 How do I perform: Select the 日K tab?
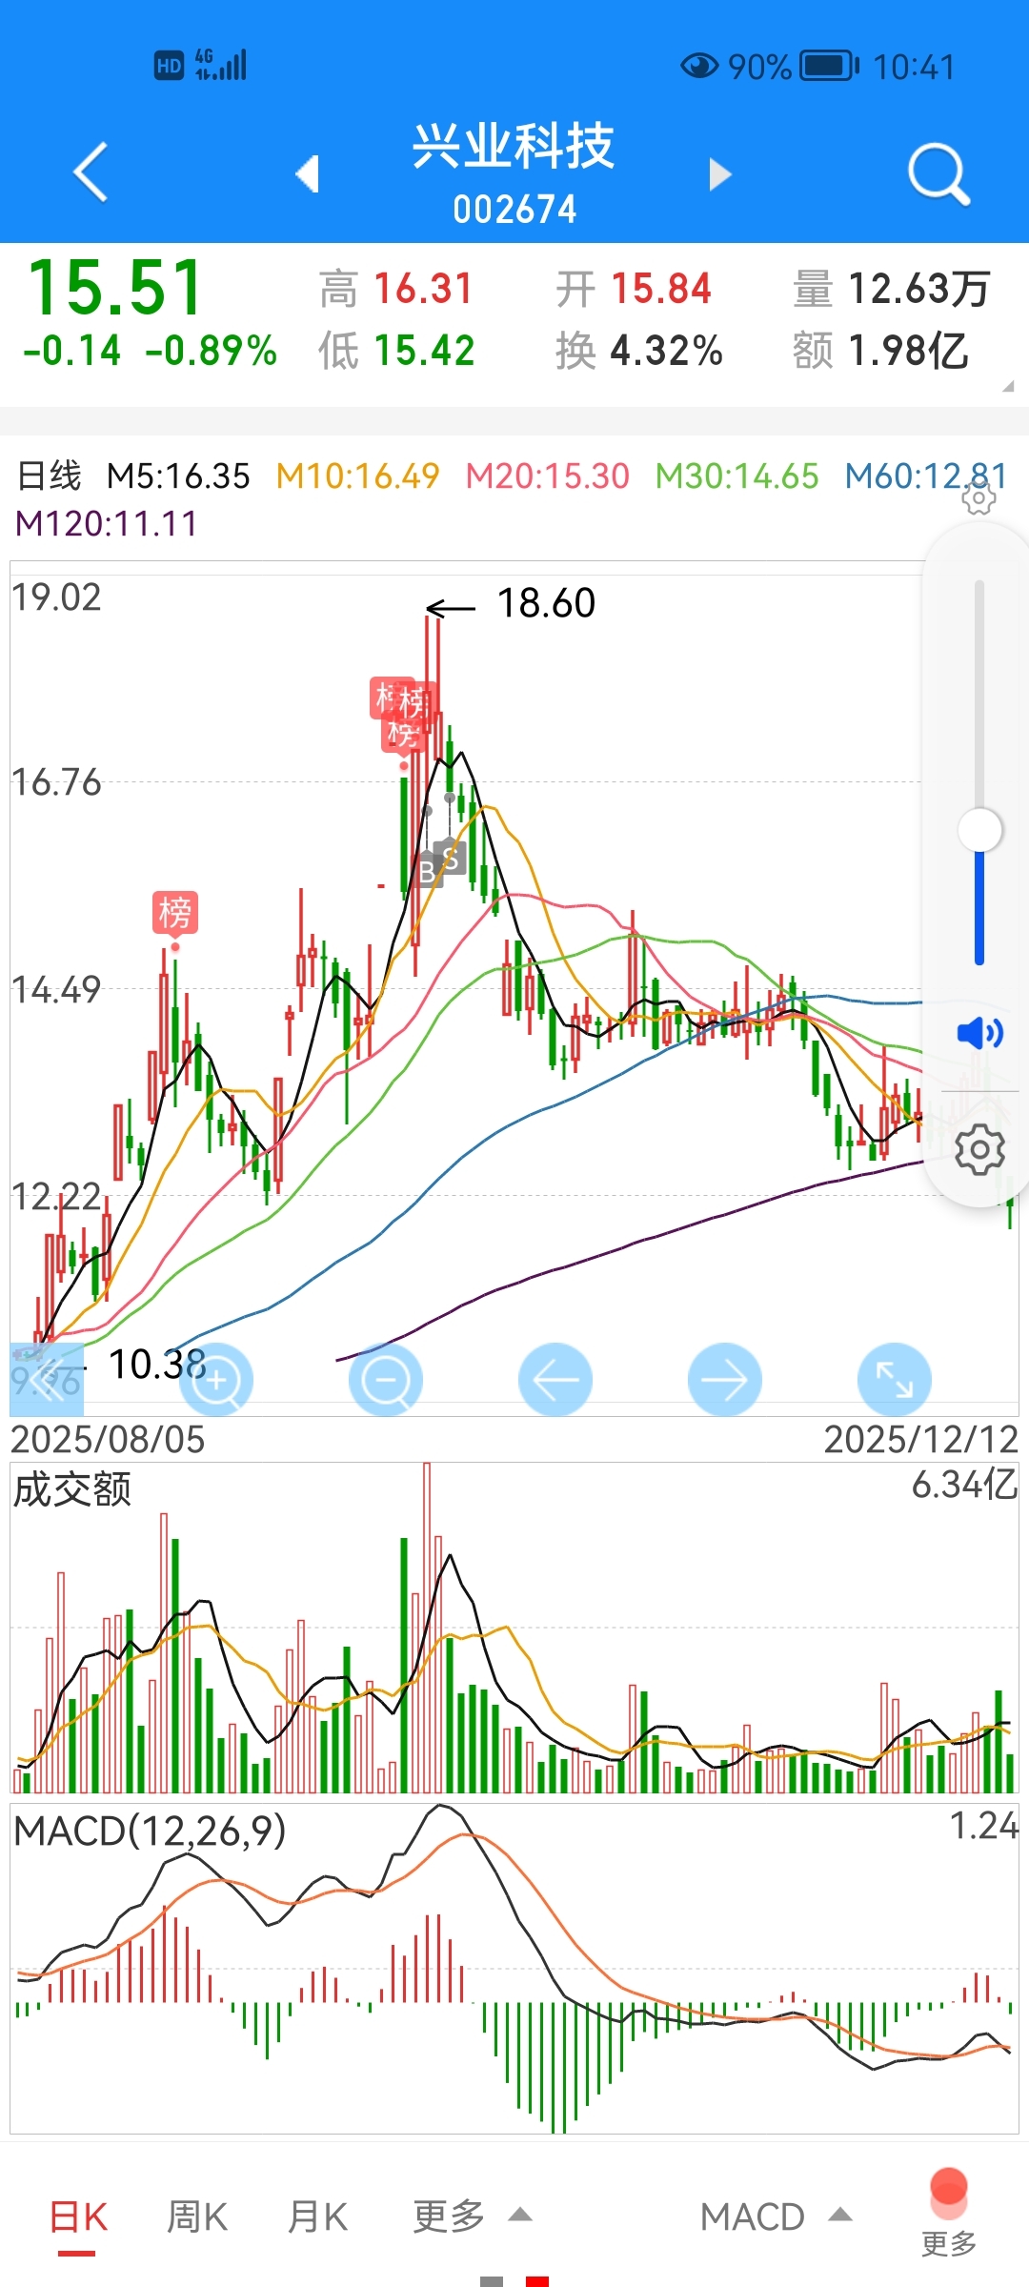pyautogui.click(x=78, y=2216)
